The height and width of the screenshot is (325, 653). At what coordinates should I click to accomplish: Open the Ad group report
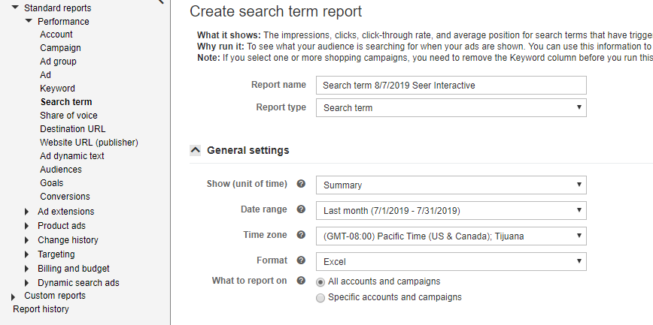(x=59, y=62)
